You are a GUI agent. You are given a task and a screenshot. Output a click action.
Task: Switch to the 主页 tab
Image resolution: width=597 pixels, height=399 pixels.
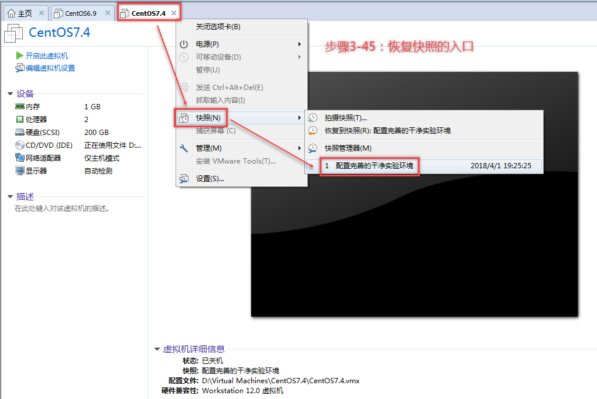[x=26, y=13]
